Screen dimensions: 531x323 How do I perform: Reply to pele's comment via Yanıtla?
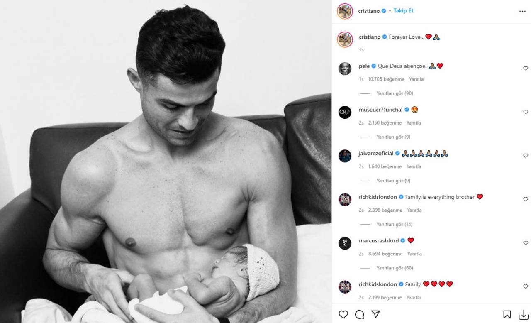(416, 79)
